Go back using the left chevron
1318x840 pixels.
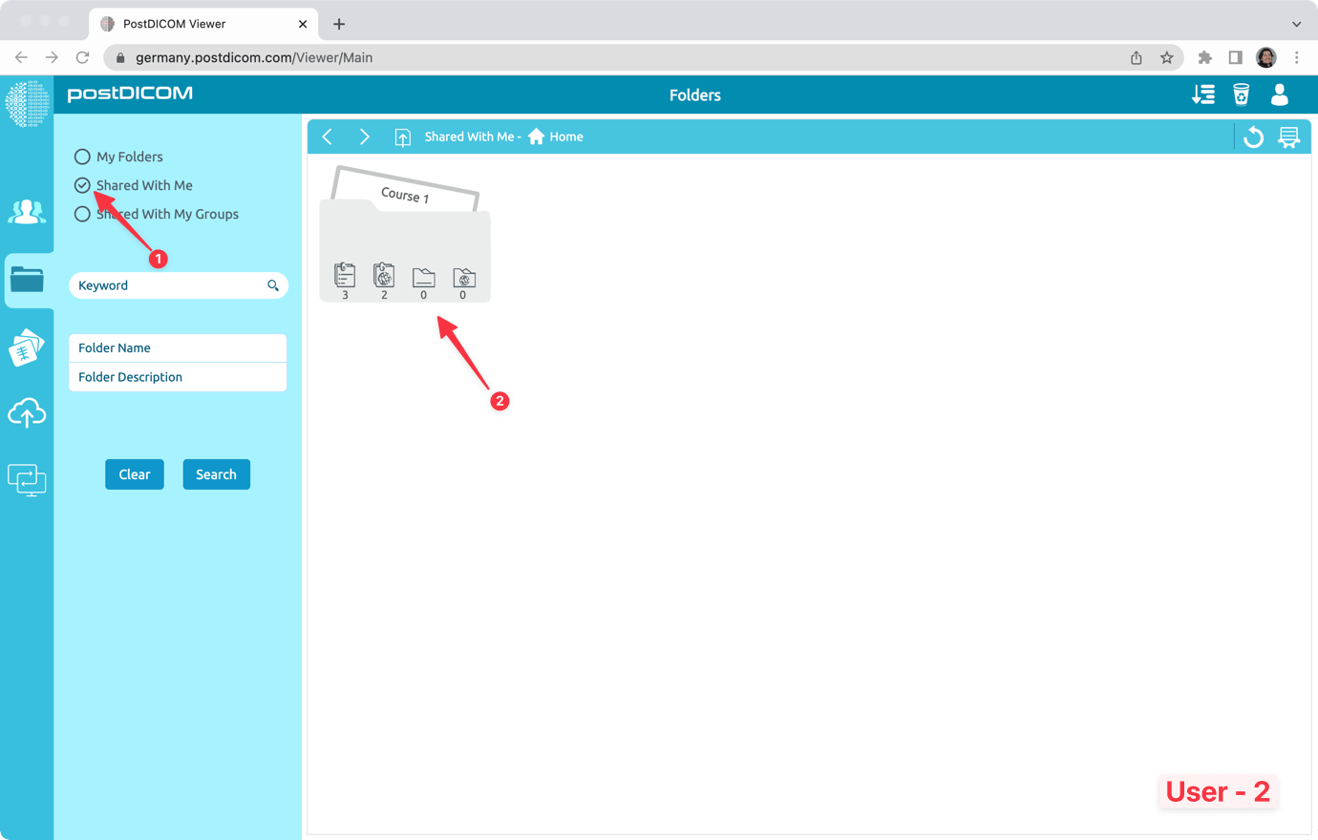328,136
